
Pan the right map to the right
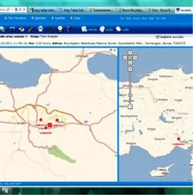coord(136,58)
